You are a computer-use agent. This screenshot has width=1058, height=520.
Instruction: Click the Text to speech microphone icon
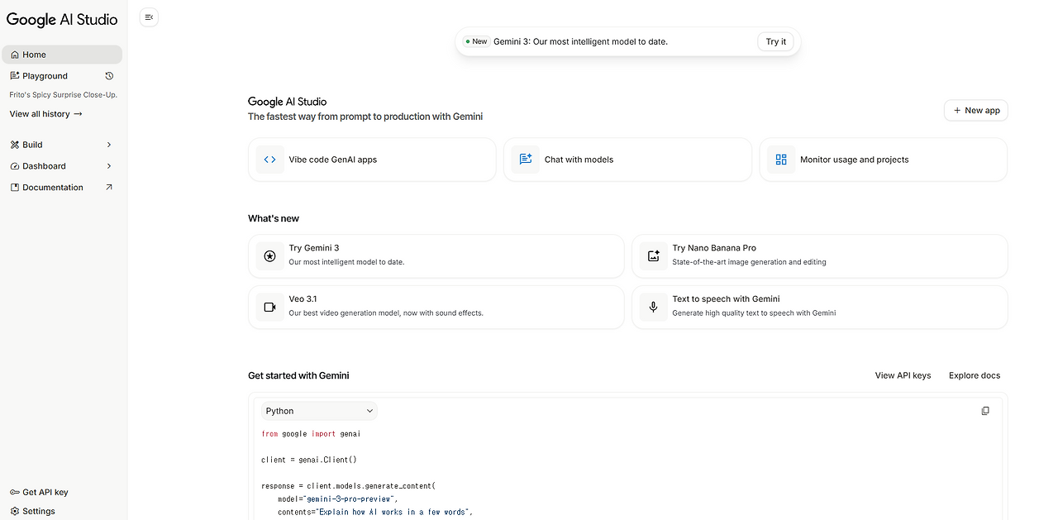653,308
